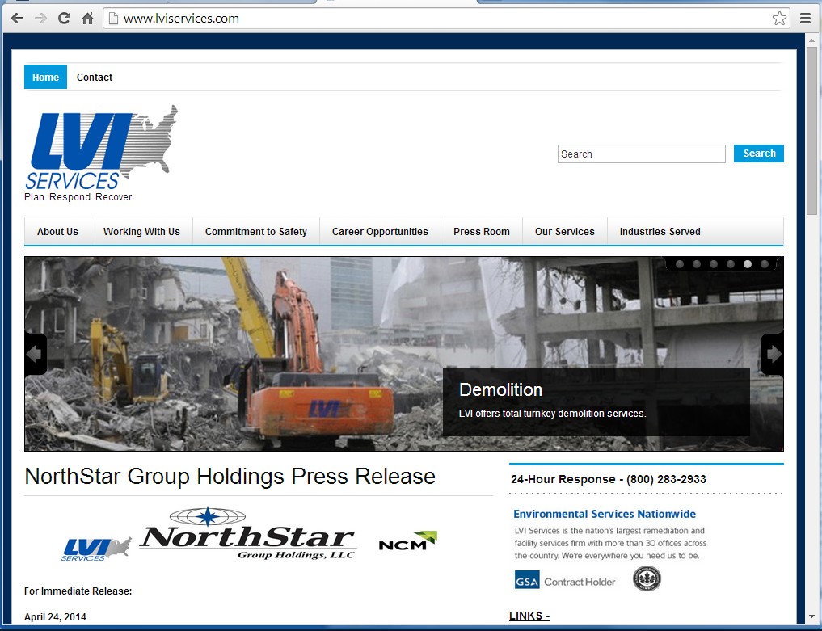Click the small LVI Services logo in the press release
Viewport: 822px width, 631px height.
[96, 549]
